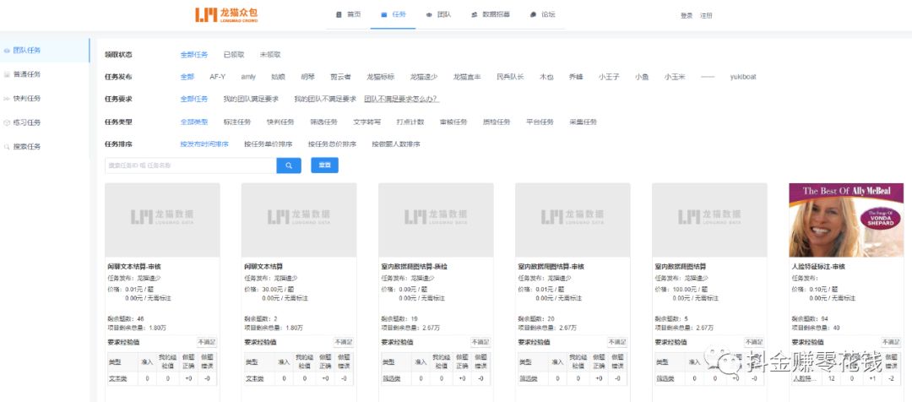
Task: Click the 快判任务 sidebar icon
Action: (x=7, y=99)
